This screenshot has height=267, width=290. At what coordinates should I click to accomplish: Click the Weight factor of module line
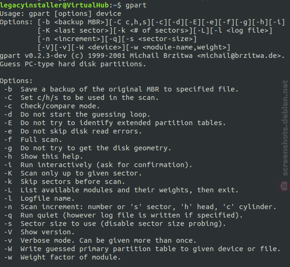[63, 257]
